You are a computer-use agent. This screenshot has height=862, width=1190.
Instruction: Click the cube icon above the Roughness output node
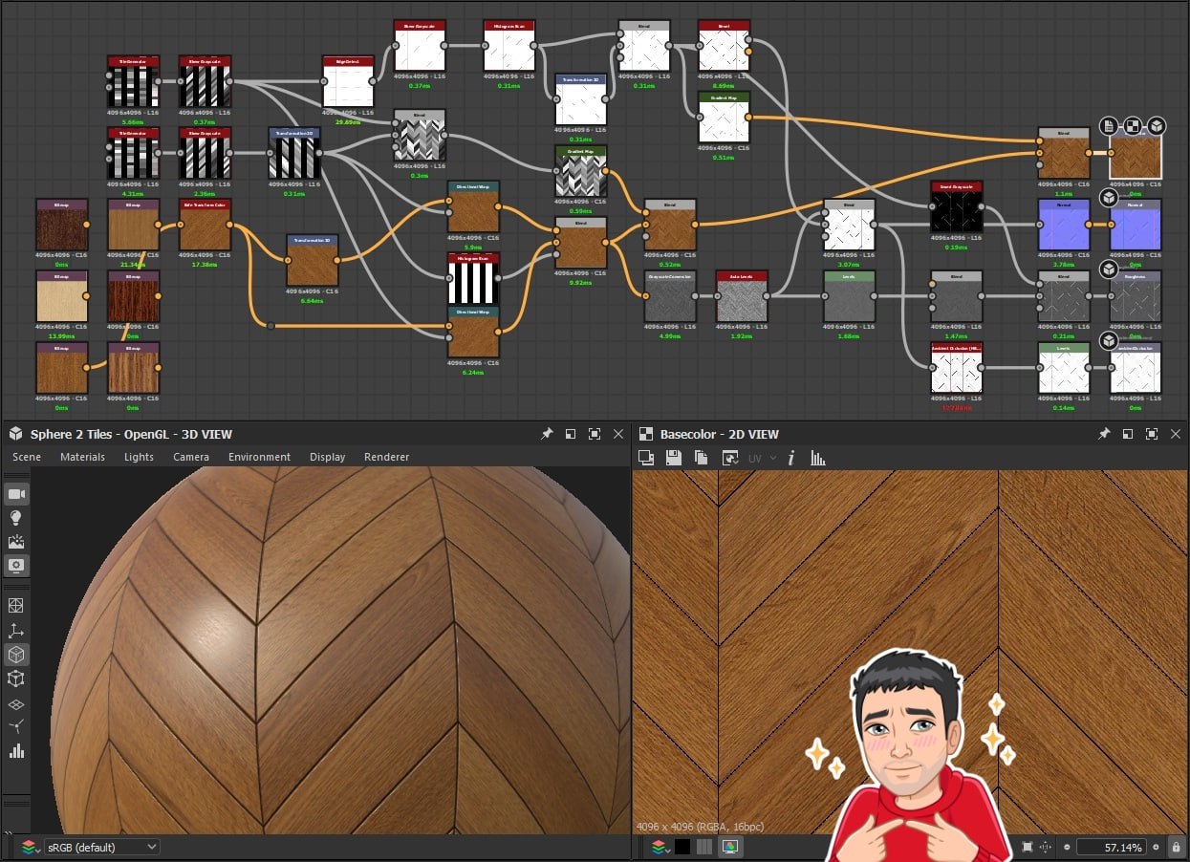pos(1109,269)
